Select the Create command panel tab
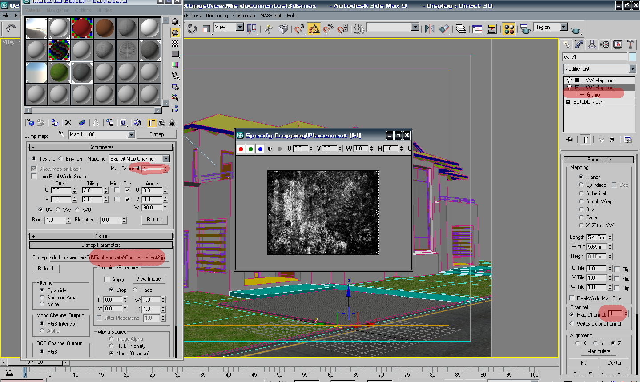 point(566,44)
